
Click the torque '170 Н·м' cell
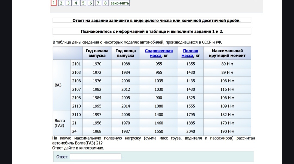(x=227, y=123)
